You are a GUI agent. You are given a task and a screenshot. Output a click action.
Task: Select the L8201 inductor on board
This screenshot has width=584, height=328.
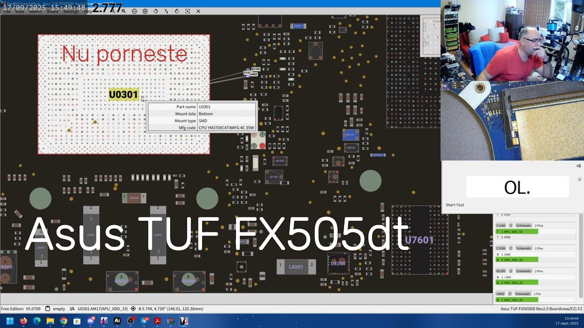pos(296,266)
